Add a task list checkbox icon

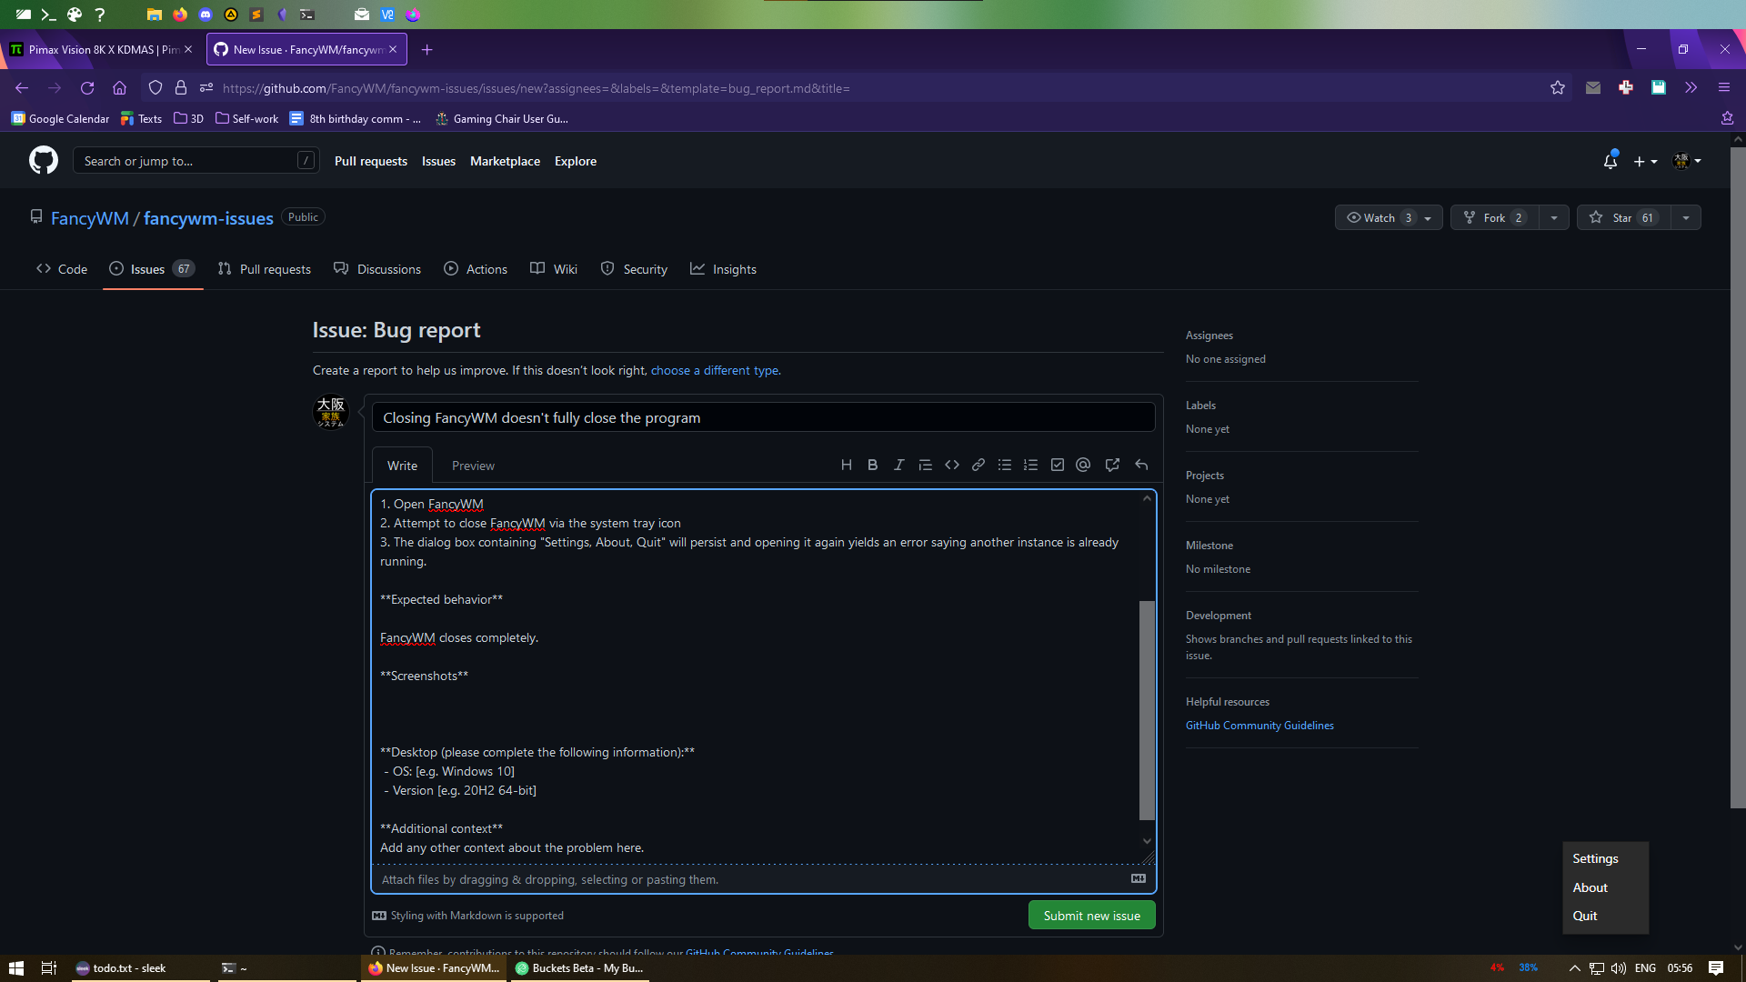coord(1057,465)
